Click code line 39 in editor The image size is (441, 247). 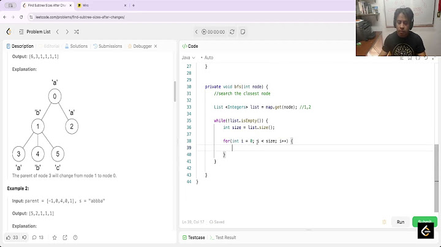pos(315,147)
